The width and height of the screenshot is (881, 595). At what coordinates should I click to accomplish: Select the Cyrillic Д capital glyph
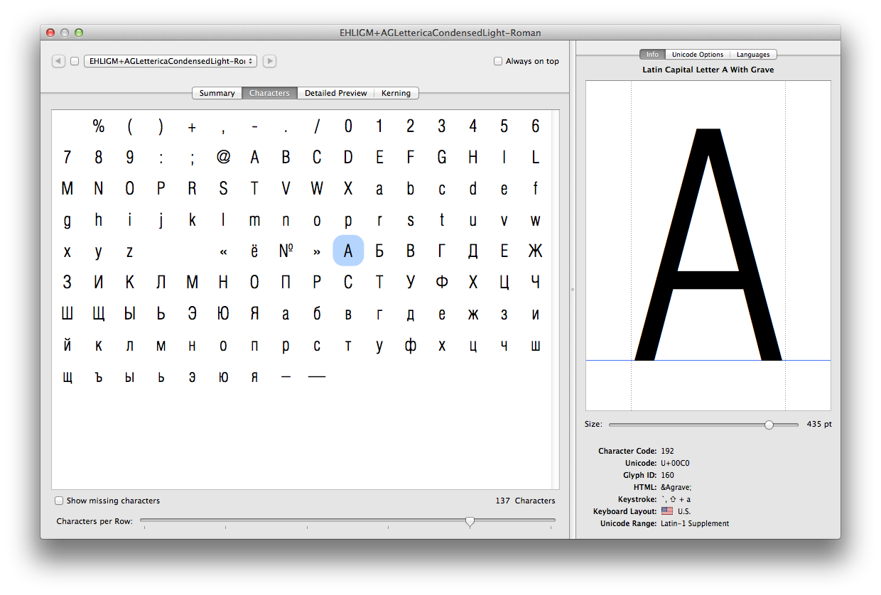(x=472, y=251)
